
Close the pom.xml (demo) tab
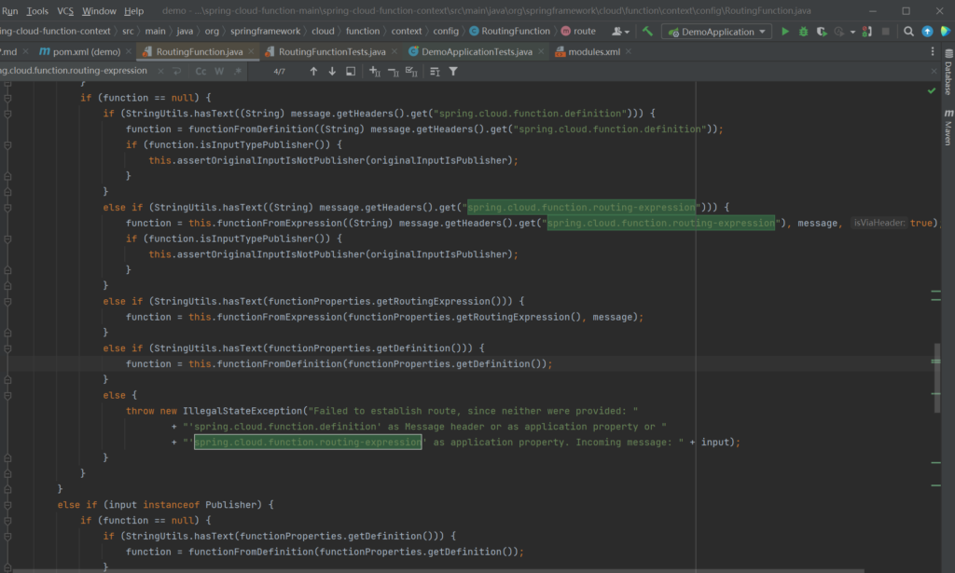click(129, 51)
